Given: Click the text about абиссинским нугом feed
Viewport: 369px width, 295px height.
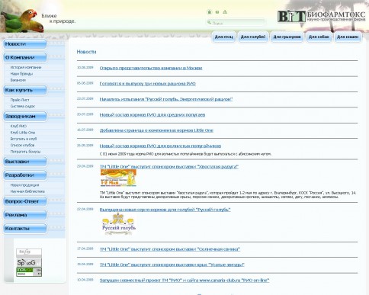Looking at the screenshot, I should [x=185, y=154].
